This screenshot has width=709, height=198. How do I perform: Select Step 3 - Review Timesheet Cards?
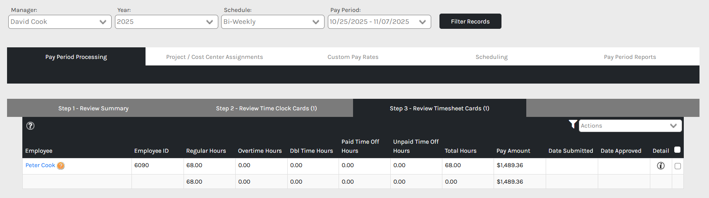tap(439, 108)
